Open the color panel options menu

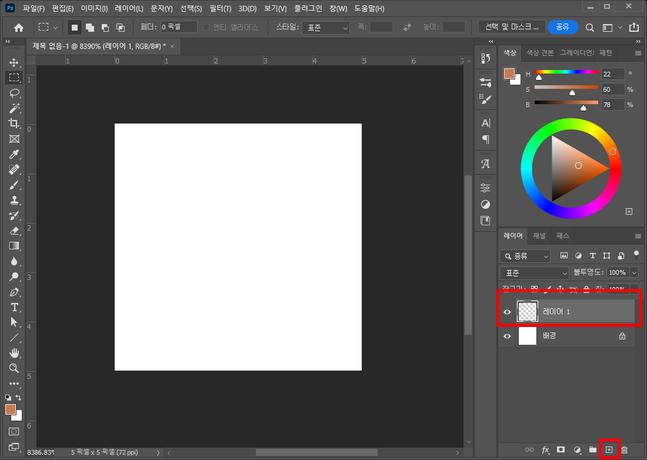638,53
